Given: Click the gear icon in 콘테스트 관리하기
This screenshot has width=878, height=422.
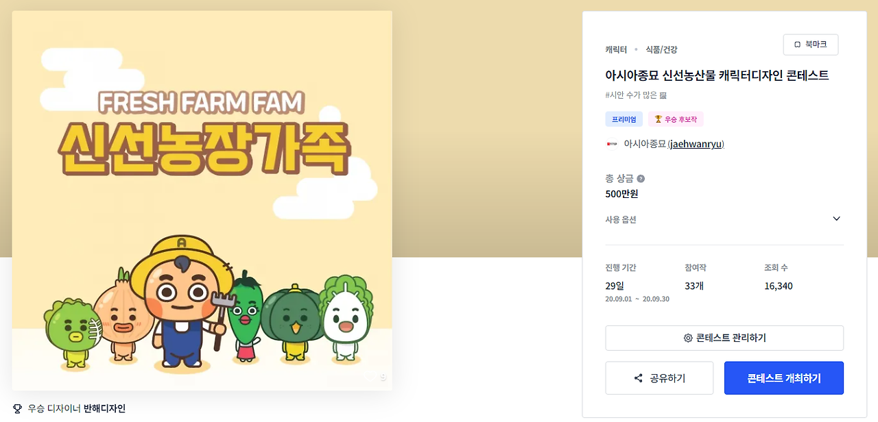Looking at the screenshot, I should tap(688, 338).
